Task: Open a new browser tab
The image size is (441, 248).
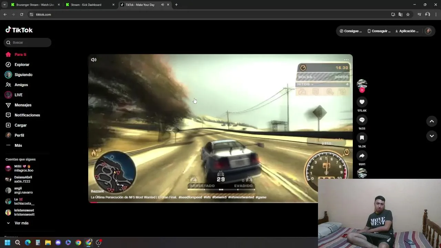Action: click(x=176, y=5)
